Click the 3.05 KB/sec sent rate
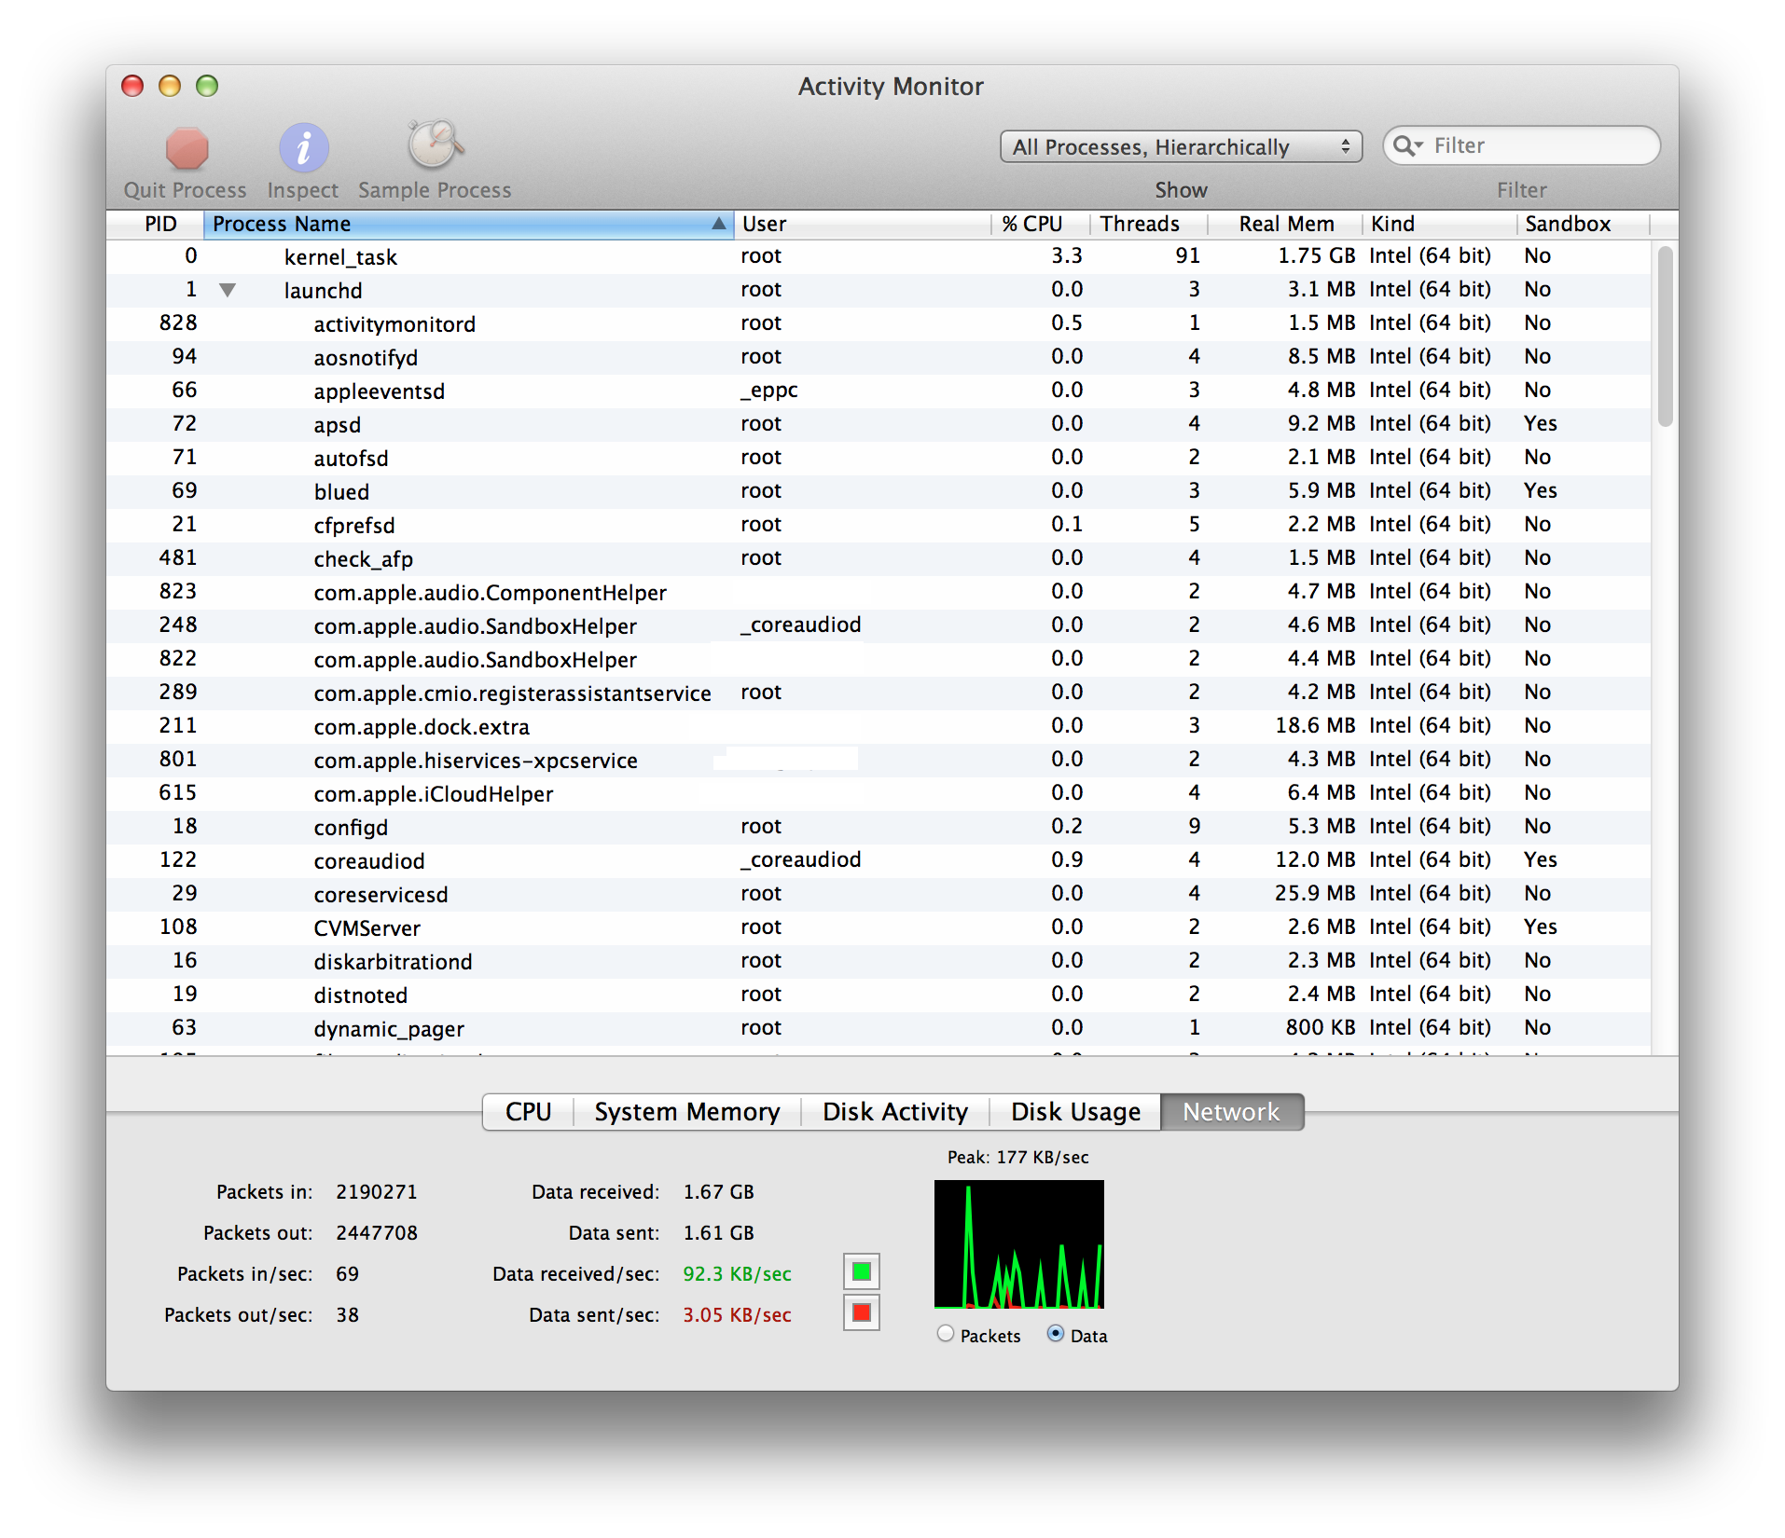Viewport: 1785px width, 1538px height. pos(737,1314)
